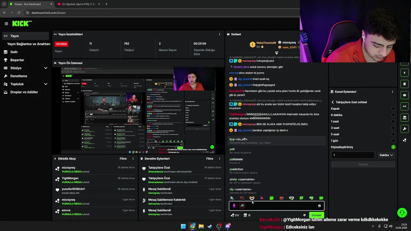Select the Kapalı radio option

393,108
